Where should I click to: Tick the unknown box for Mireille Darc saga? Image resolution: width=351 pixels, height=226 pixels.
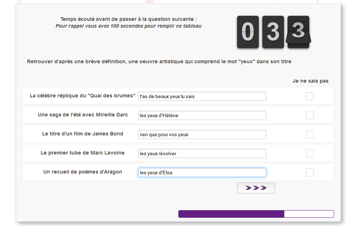310,115
